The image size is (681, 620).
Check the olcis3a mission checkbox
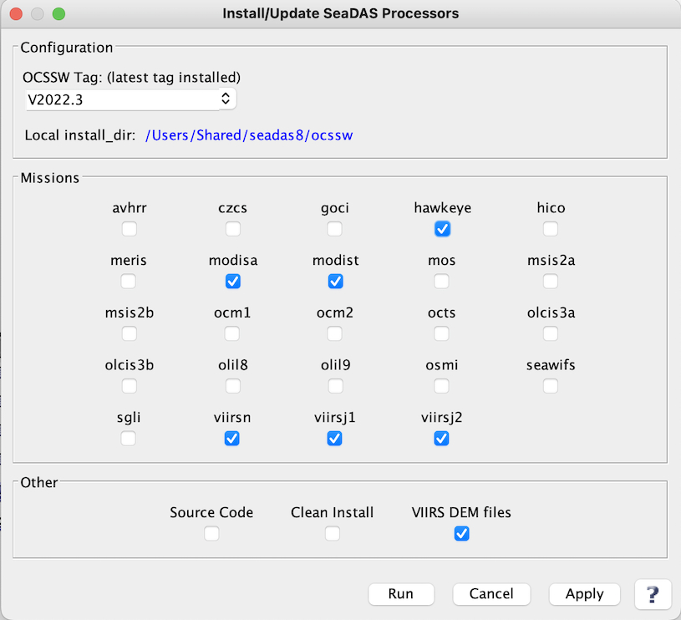[551, 333]
